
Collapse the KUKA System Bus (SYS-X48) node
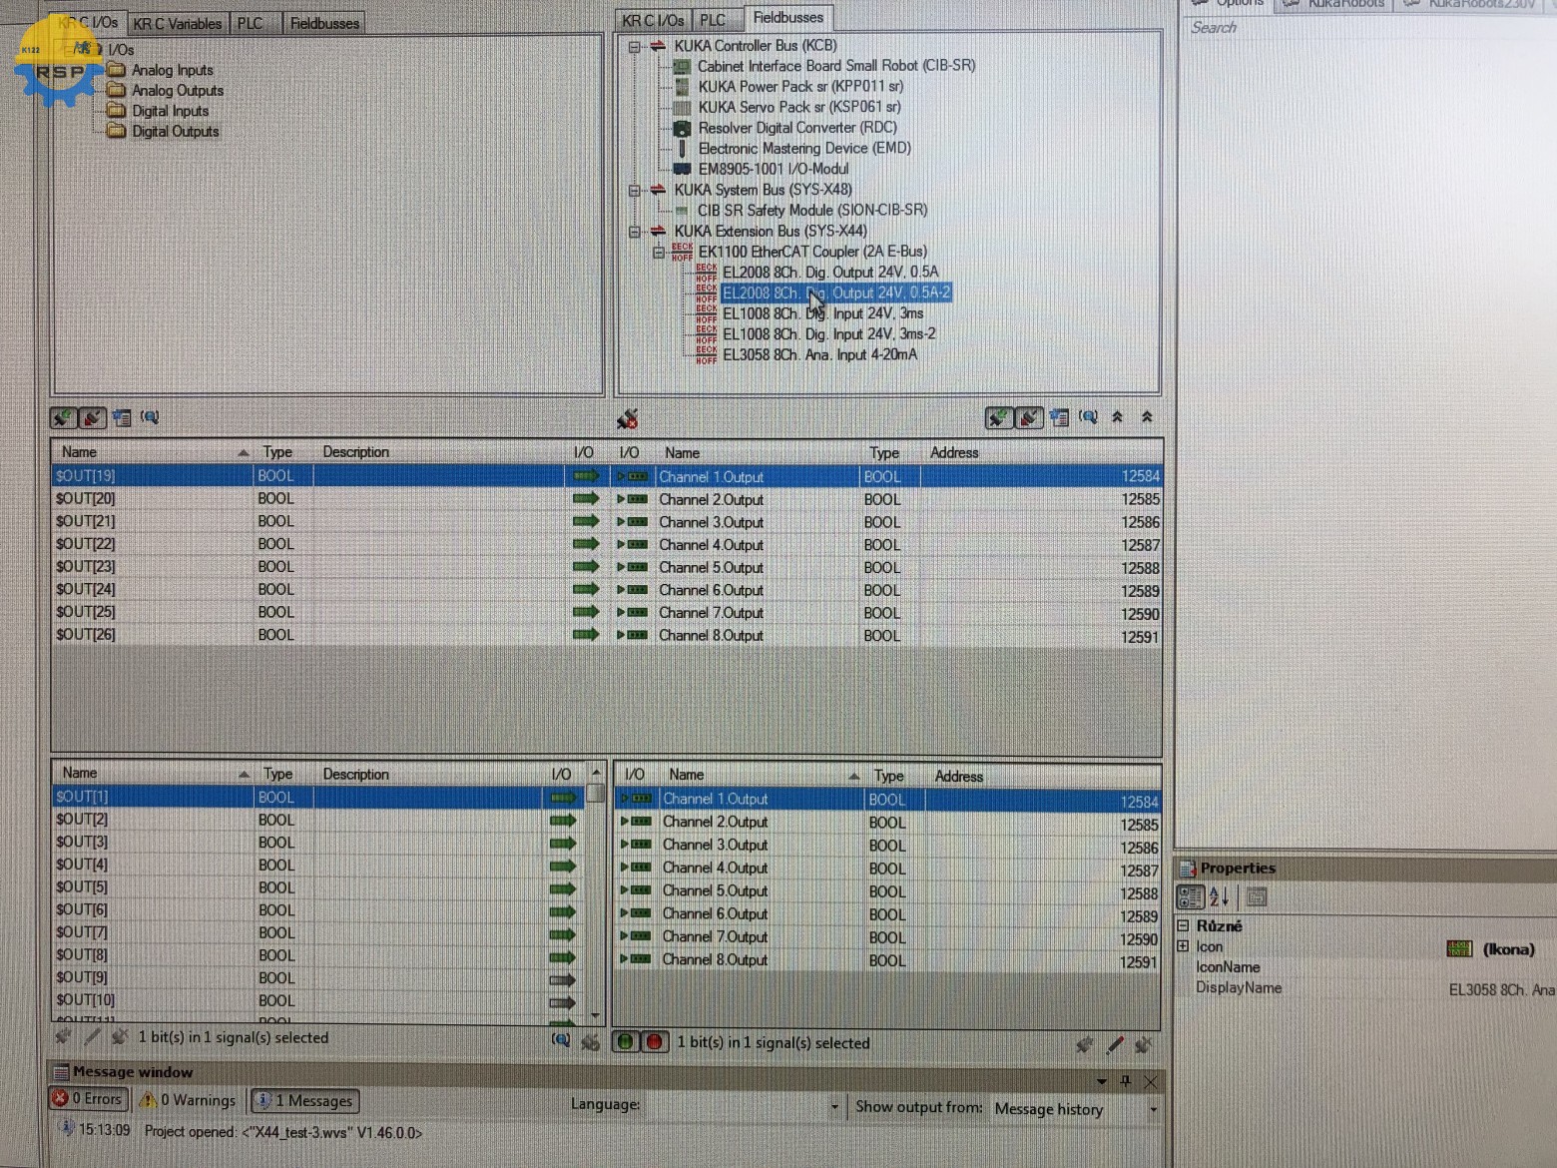(x=634, y=190)
